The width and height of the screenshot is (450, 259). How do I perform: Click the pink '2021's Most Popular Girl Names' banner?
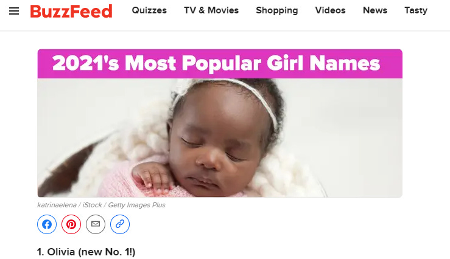220,64
